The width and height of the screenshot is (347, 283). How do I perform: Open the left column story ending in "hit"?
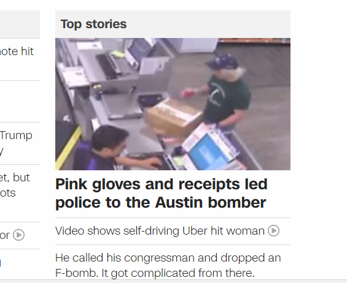point(17,51)
